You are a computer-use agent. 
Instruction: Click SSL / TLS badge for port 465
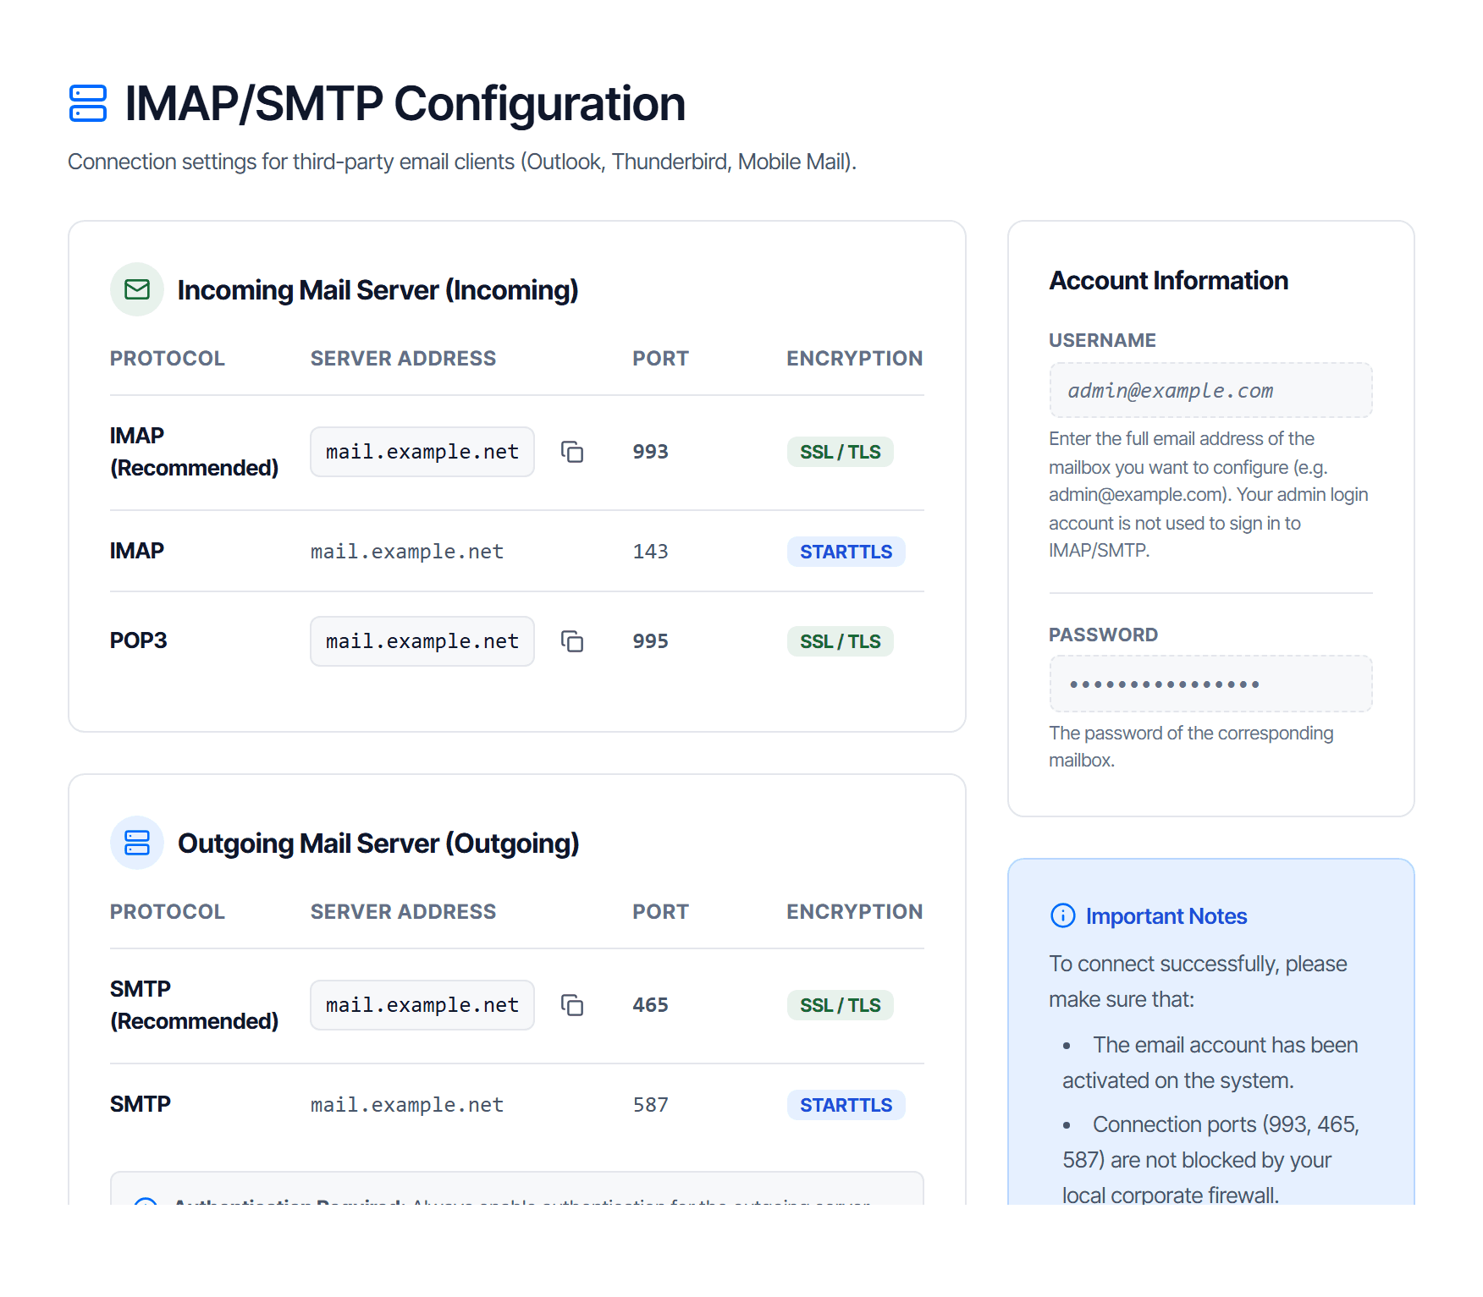point(841,1005)
